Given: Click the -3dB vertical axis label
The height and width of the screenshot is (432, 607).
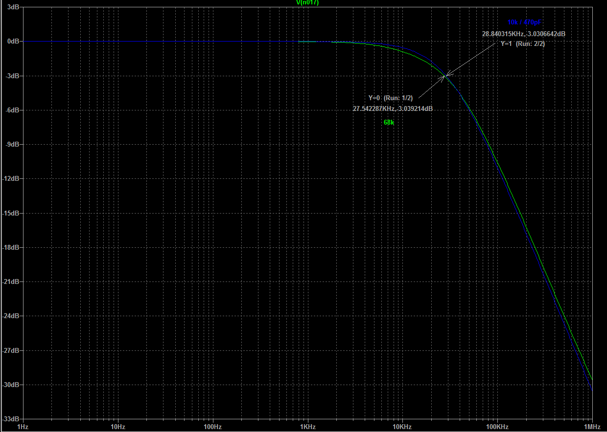Looking at the screenshot, I should [12, 76].
